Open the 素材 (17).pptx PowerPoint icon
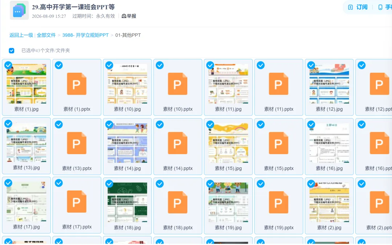Viewport: 392px width, 245px height. click(x=77, y=202)
